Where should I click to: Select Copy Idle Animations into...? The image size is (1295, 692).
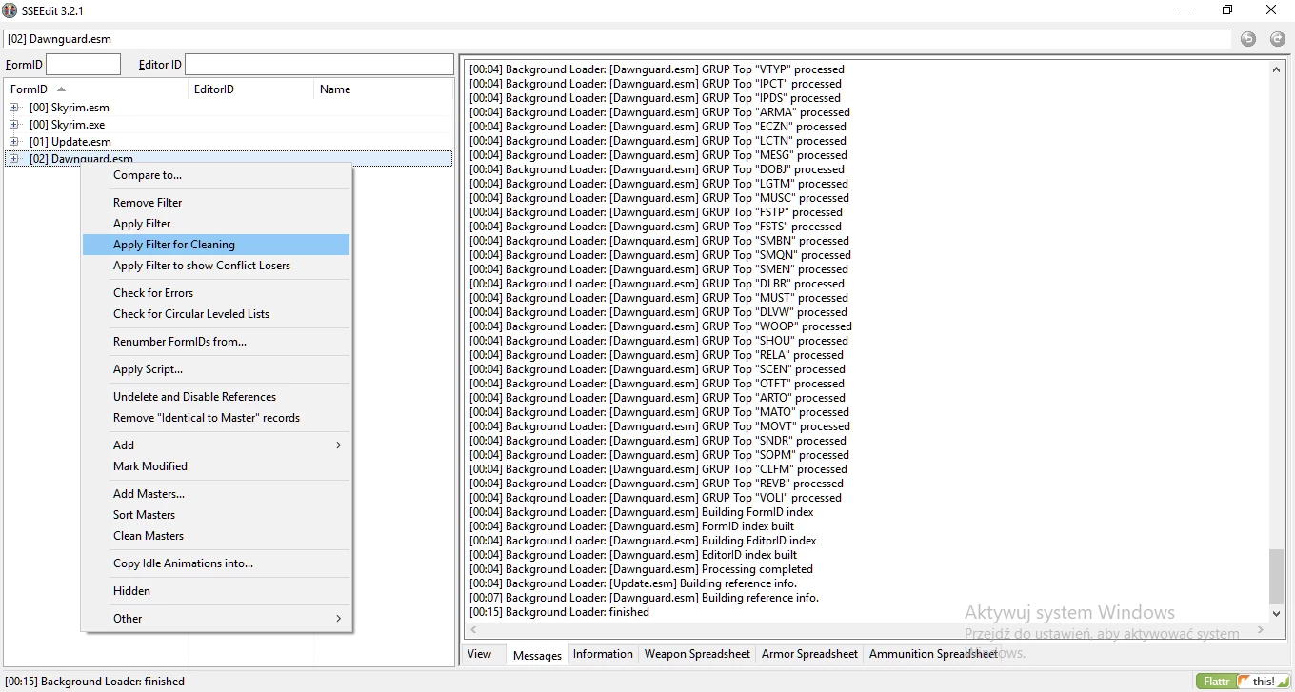pos(216,563)
